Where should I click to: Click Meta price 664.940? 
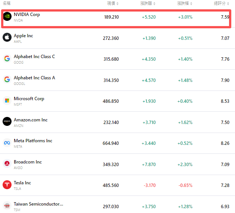pos(111,143)
